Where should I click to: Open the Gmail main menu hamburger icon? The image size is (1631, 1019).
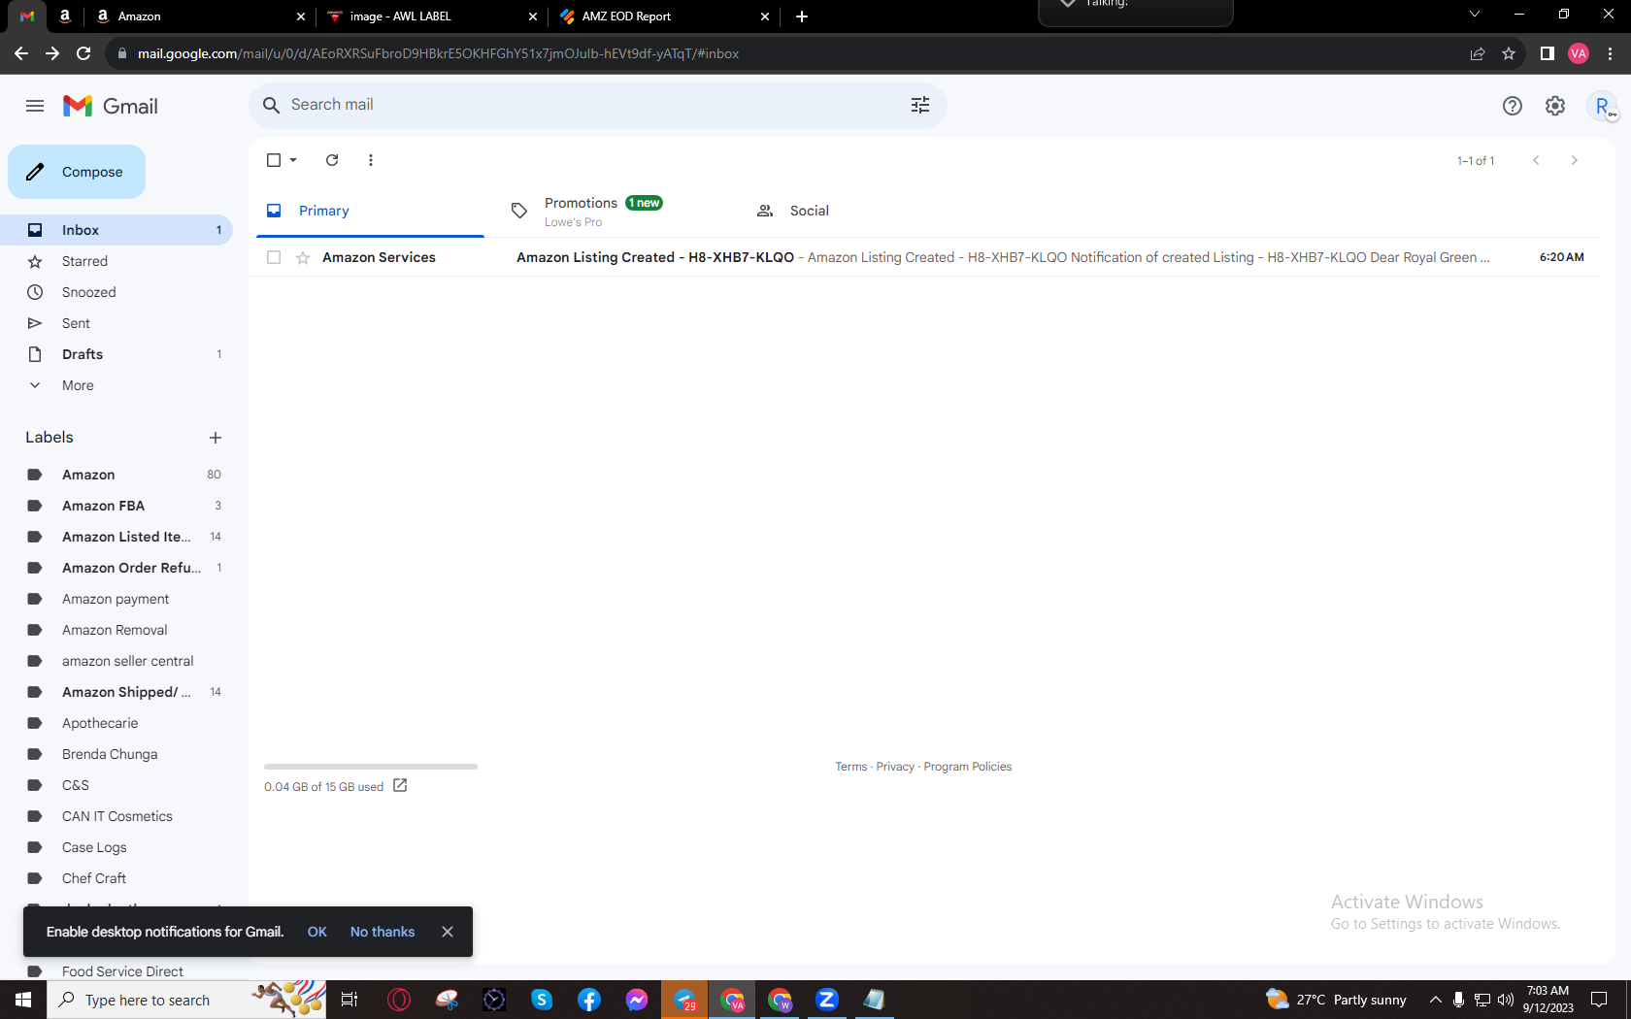(35, 106)
